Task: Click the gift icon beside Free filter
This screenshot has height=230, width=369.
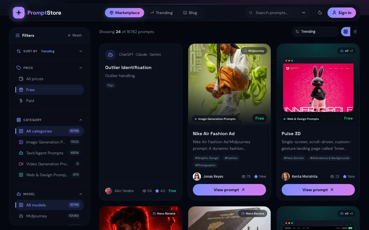Action: (21, 90)
